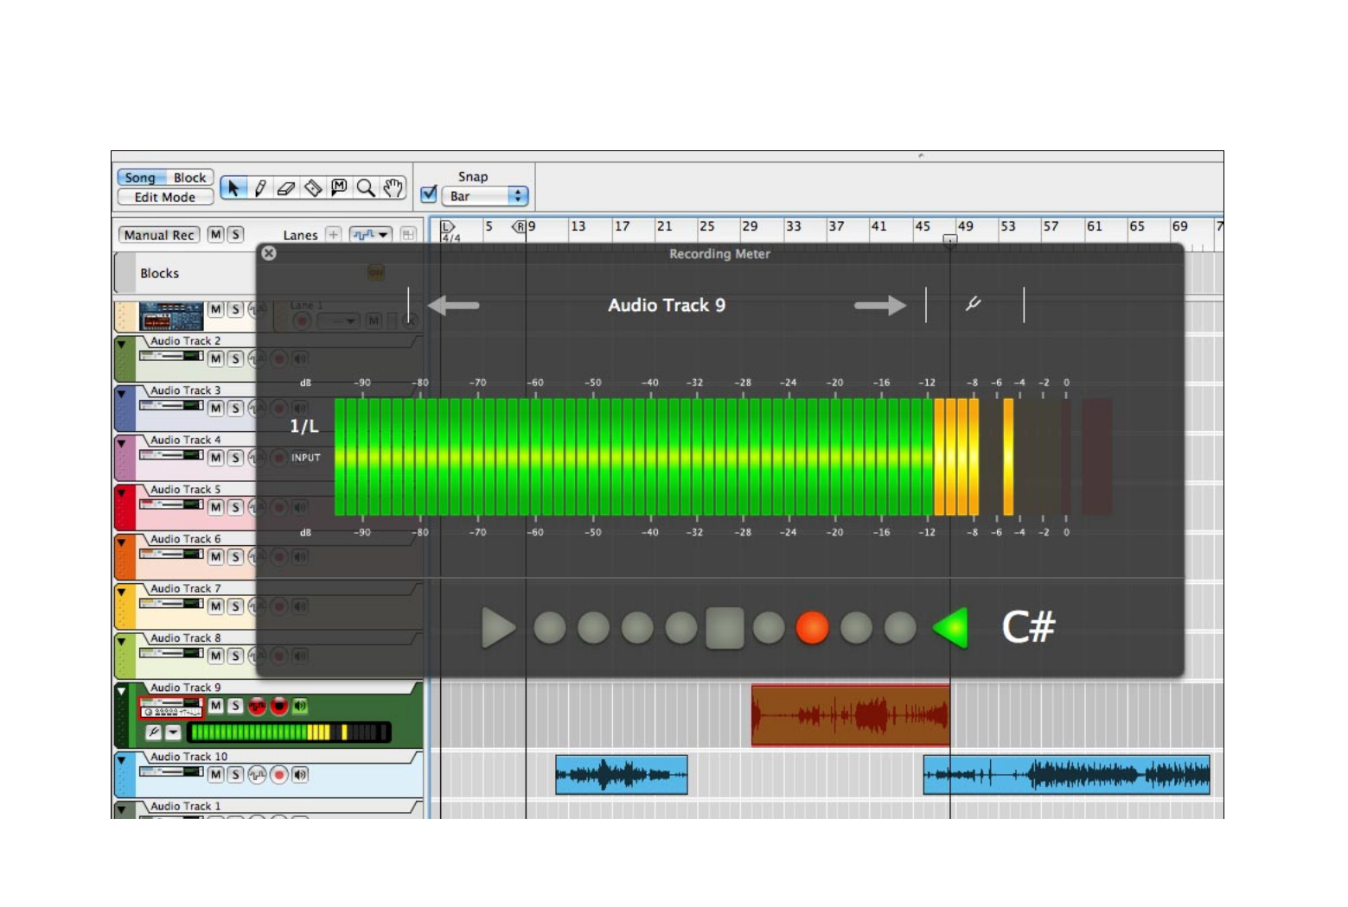Switch to the Song tab
The width and height of the screenshot is (1348, 907).
[x=140, y=176]
